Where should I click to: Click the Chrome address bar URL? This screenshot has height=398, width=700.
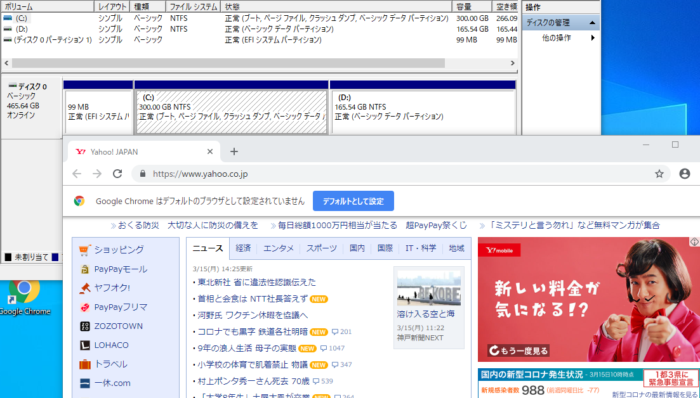pos(200,174)
